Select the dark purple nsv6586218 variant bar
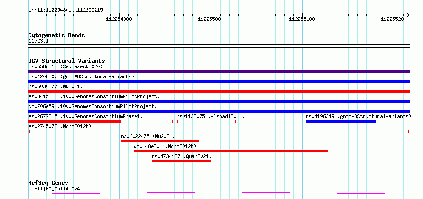The image size is (423, 199). 219,71
